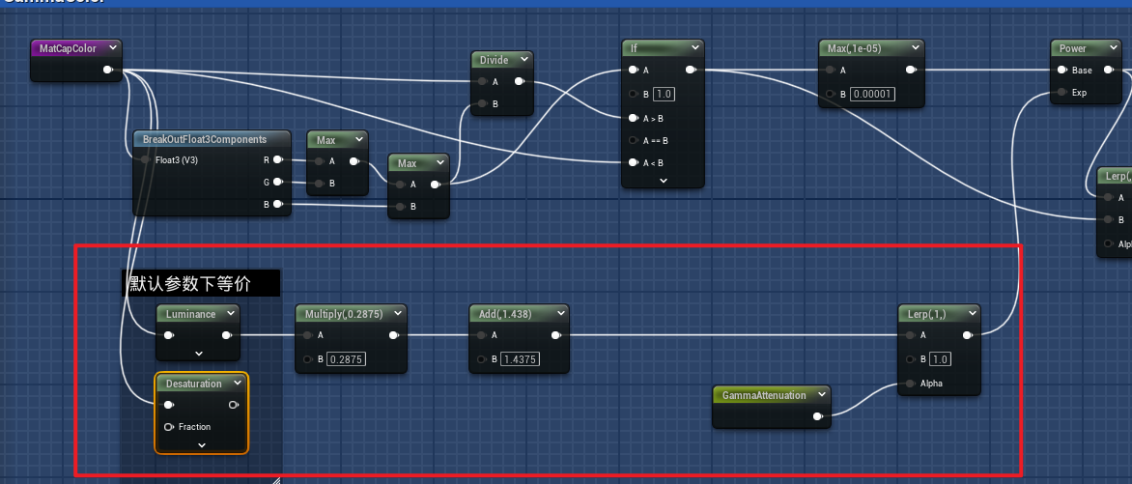
Task: Expand the Desaturation node bottom chevron
Action: click(x=202, y=445)
